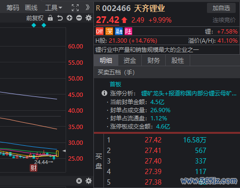Click the 财 marker on chart
This screenshot has width=240, height=188.
tap(34, 168)
